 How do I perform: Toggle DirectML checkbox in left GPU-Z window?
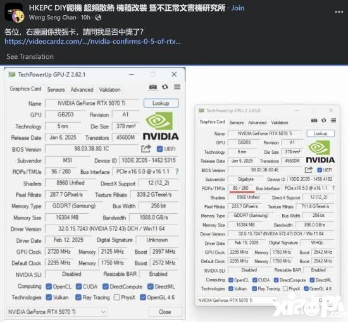(151, 287)
